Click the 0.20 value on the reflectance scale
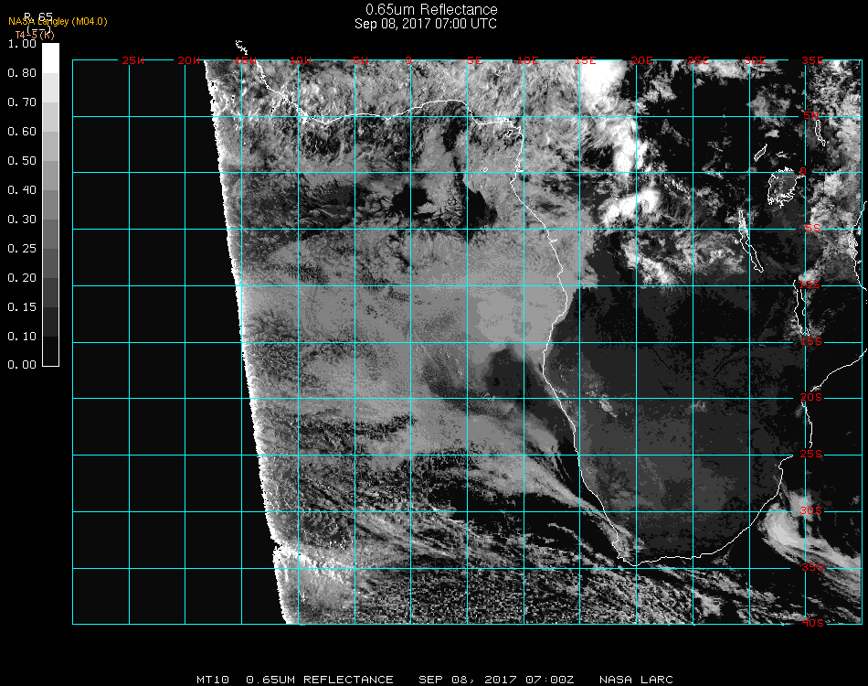Screen dimensions: 868x686 (x=22, y=278)
